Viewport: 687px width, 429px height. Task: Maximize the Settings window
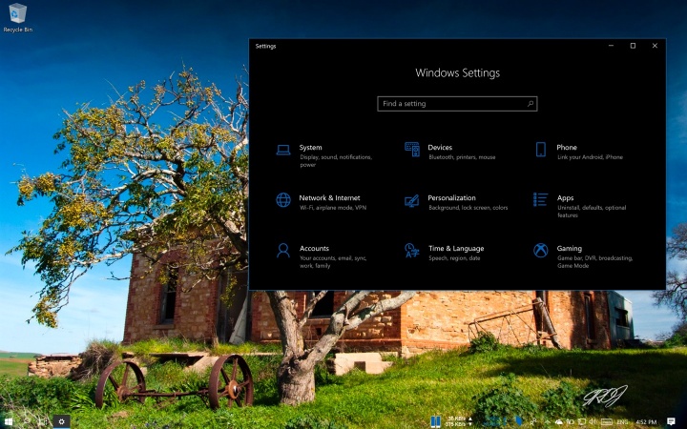(x=633, y=46)
